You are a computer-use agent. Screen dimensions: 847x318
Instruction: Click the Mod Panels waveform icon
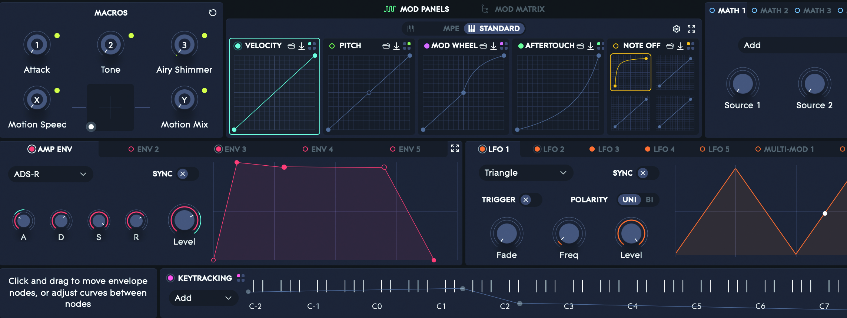(x=390, y=9)
